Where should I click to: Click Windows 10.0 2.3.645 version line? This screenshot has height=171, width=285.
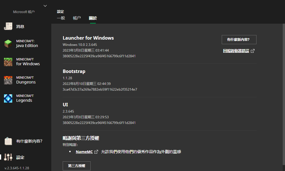coord(80,45)
